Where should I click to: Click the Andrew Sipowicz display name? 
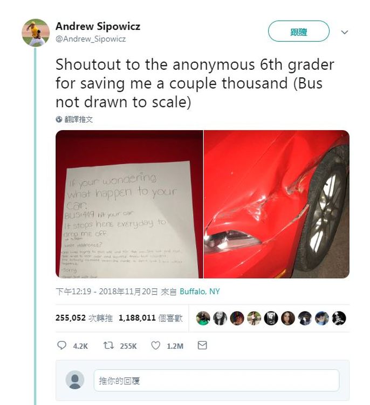click(98, 26)
